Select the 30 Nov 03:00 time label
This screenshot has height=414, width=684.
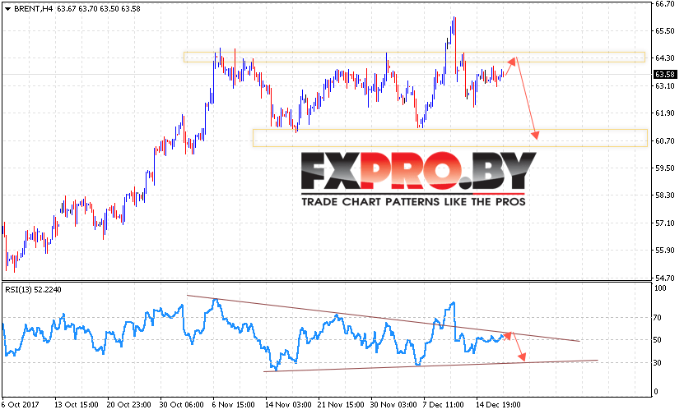pos(393,405)
